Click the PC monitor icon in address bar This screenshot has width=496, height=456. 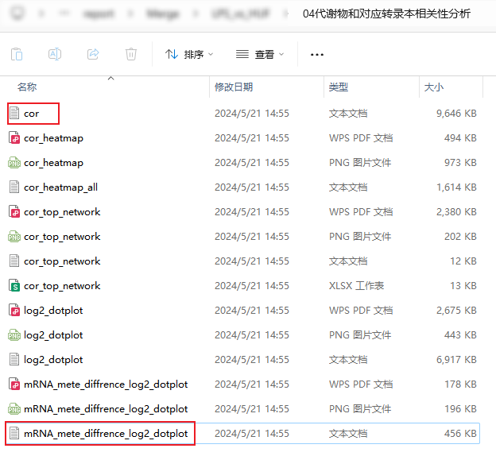click(x=17, y=14)
